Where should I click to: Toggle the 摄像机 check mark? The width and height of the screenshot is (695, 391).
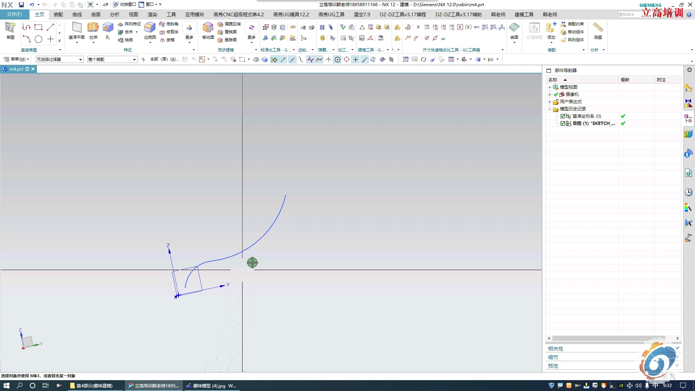point(556,94)
